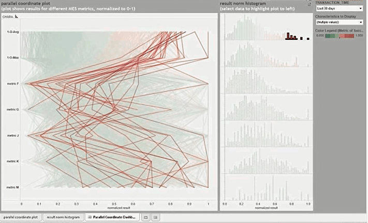The image size is (368, 223).
Task: Click the 'TRANSACTION_TIME' filter title
Action: (x=332, y=3)
